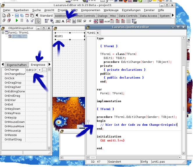Switch to the Eigenschaften tab
This screenshot has width=193, height=167.
coord(17,65)
